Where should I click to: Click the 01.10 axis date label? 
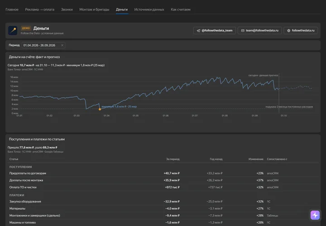tap(283, 116)
